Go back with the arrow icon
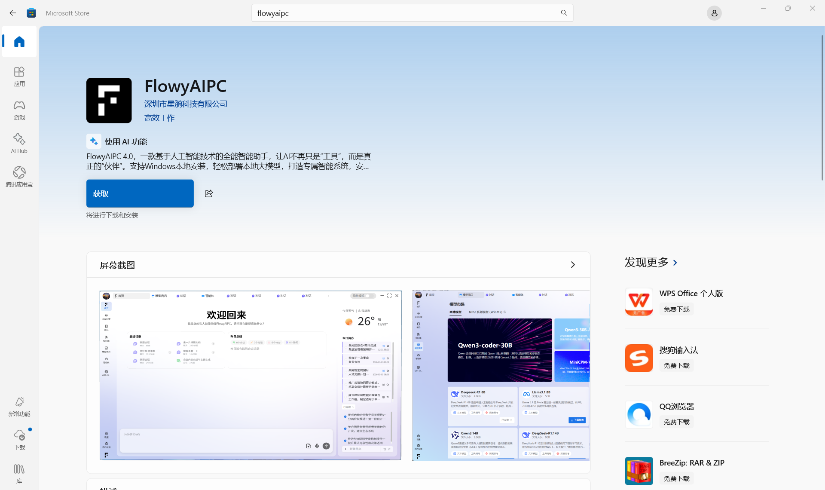This screenshot has height=490, width=825. coord(12,13)
